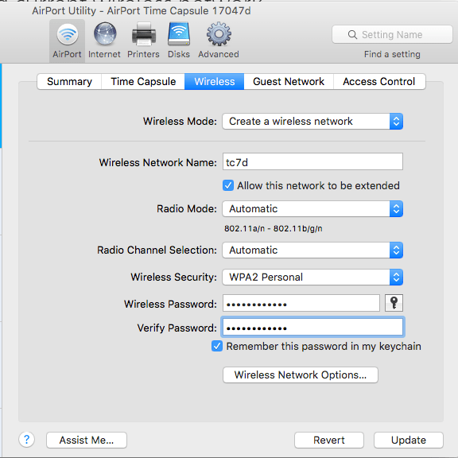Click the 802.11a/n - 802.11b/g/n text
The height and width of the screenshot is (458, 458).
tap(274, 228)
